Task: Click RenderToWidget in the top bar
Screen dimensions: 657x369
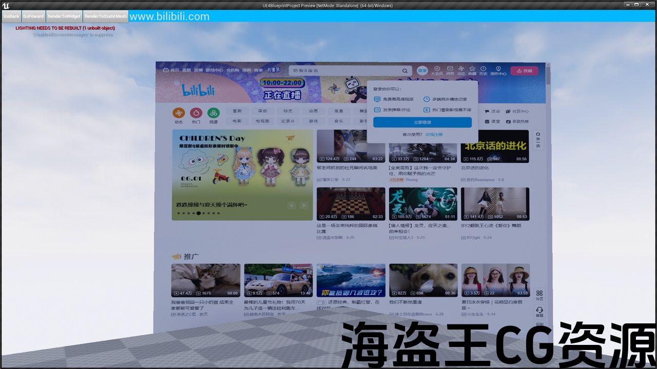Action: click(x=64, y=16)
